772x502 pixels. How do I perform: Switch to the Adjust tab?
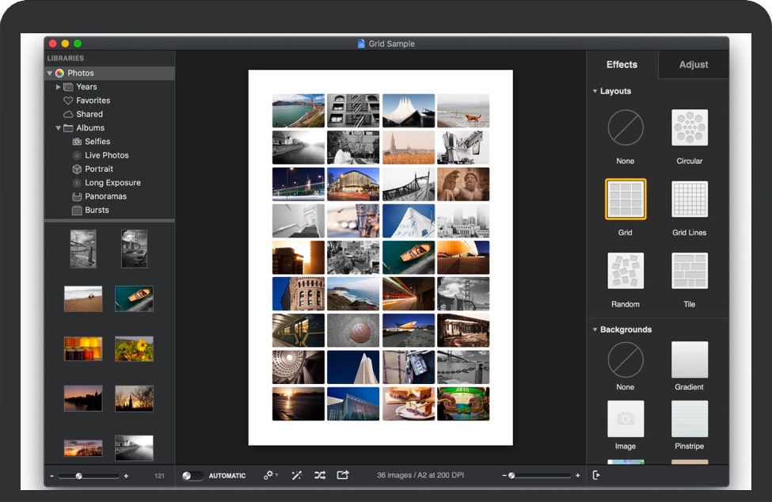[693, 65]
